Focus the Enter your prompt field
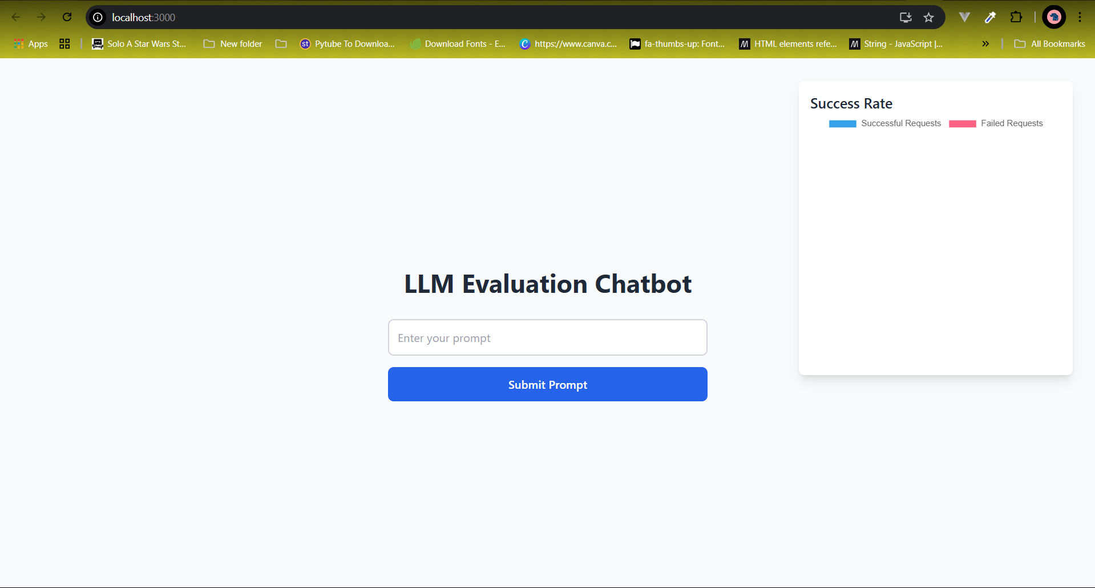This screenshot has height=588, width=1095. coord(547,337)
